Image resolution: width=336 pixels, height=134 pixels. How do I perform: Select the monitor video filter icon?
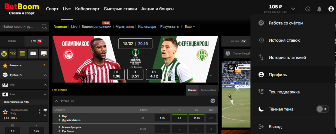(44, 54)
